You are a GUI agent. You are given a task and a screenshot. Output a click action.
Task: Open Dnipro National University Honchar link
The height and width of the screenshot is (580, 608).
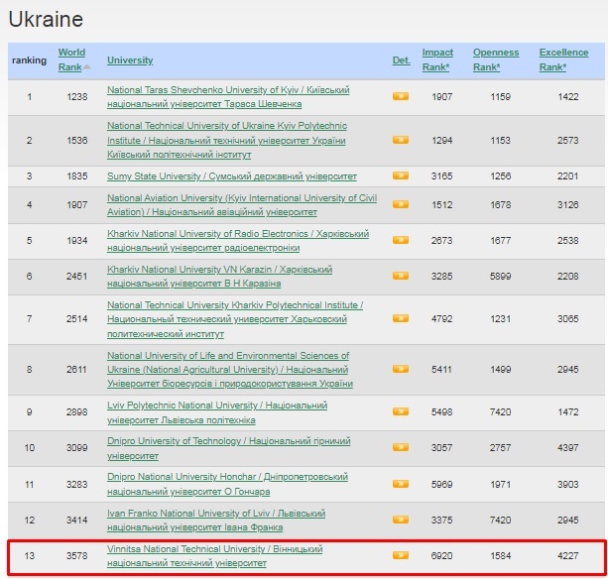(227, 484)
